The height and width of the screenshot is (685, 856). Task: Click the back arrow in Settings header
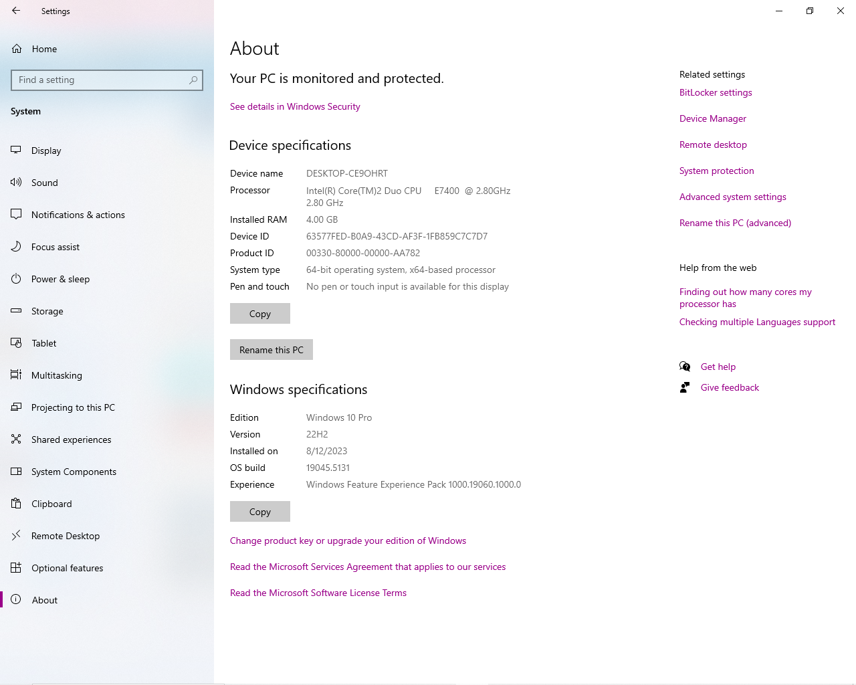coord(16,11)
